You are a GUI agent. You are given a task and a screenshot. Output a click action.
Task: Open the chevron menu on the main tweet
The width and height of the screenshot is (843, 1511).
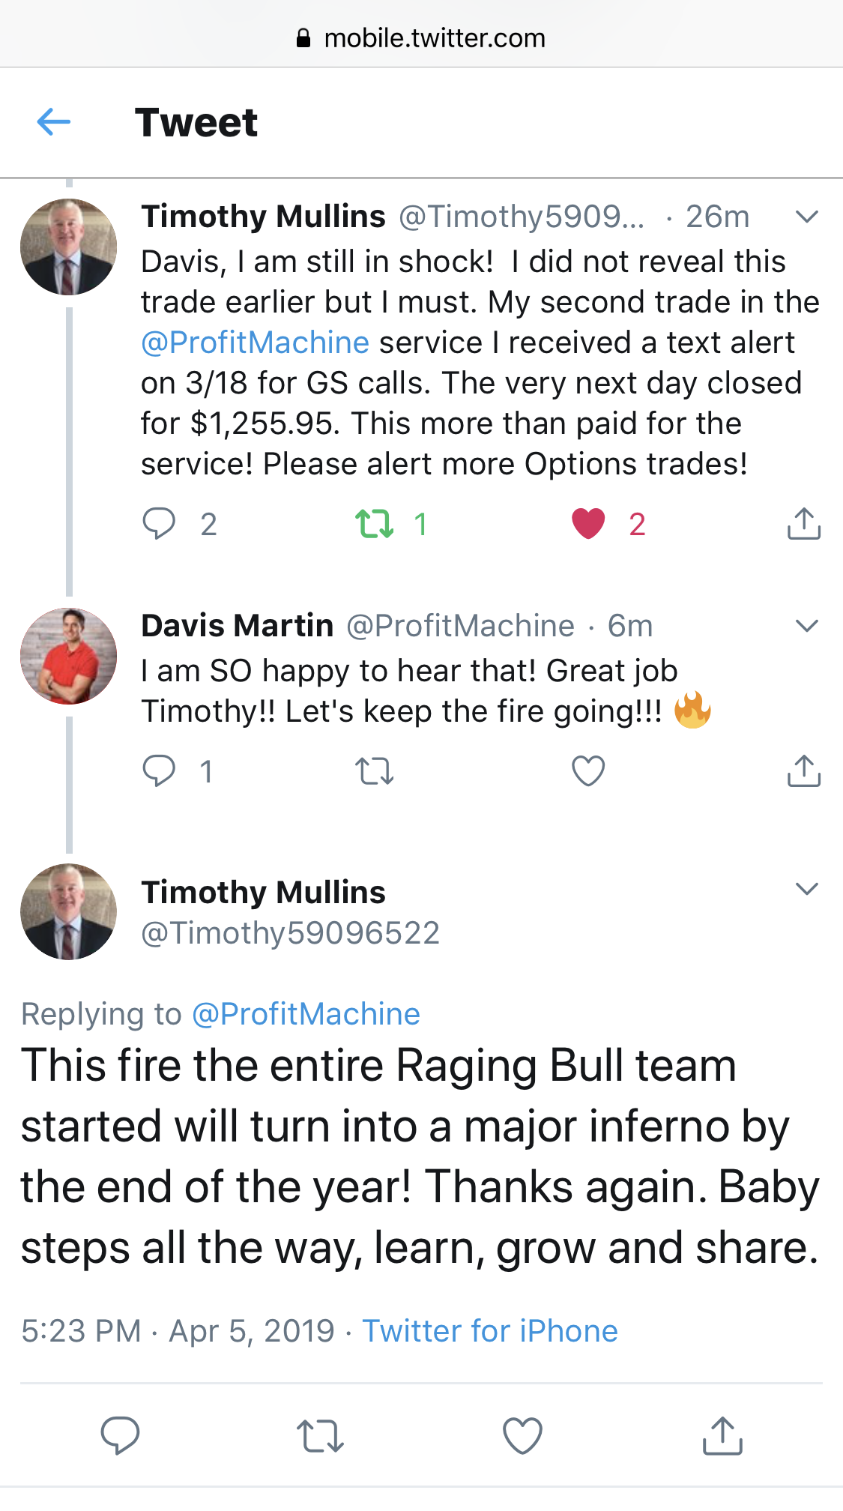806,889
